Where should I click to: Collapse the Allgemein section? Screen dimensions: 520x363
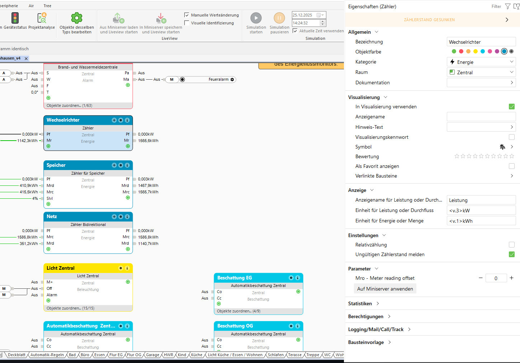click(377, 32)
